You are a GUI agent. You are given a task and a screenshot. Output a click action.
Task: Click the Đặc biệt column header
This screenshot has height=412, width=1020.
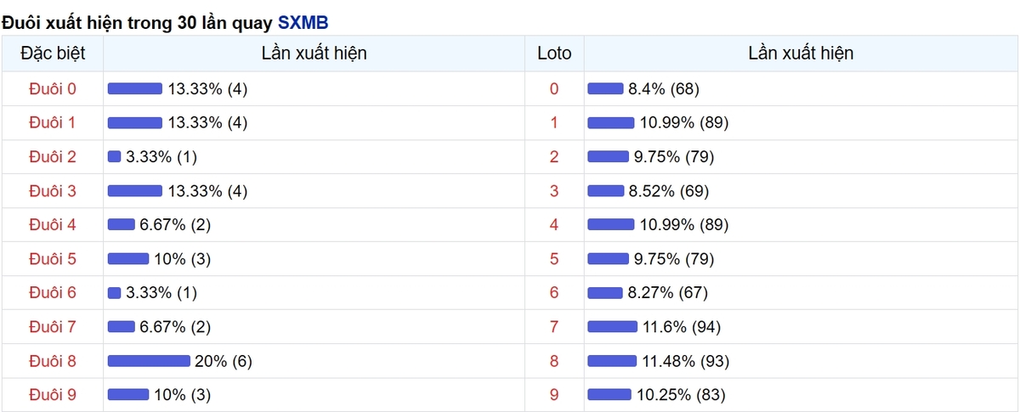(52, 54)
